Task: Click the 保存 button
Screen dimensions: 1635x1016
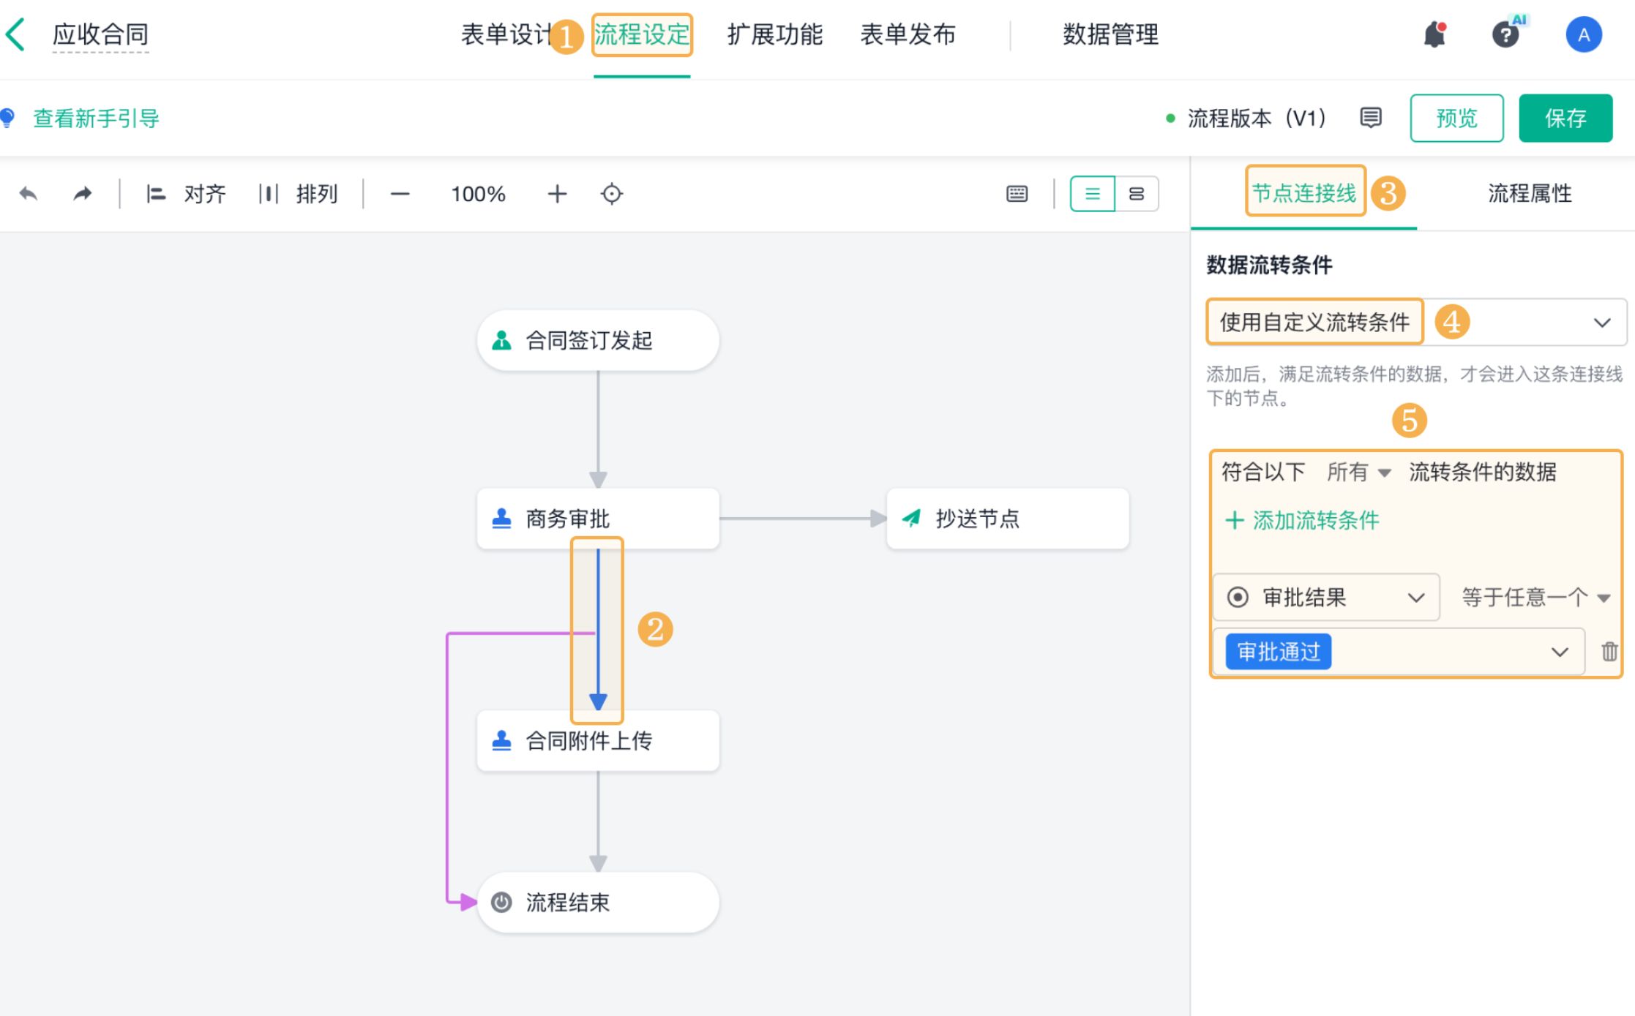Action: click(1565, 118)
